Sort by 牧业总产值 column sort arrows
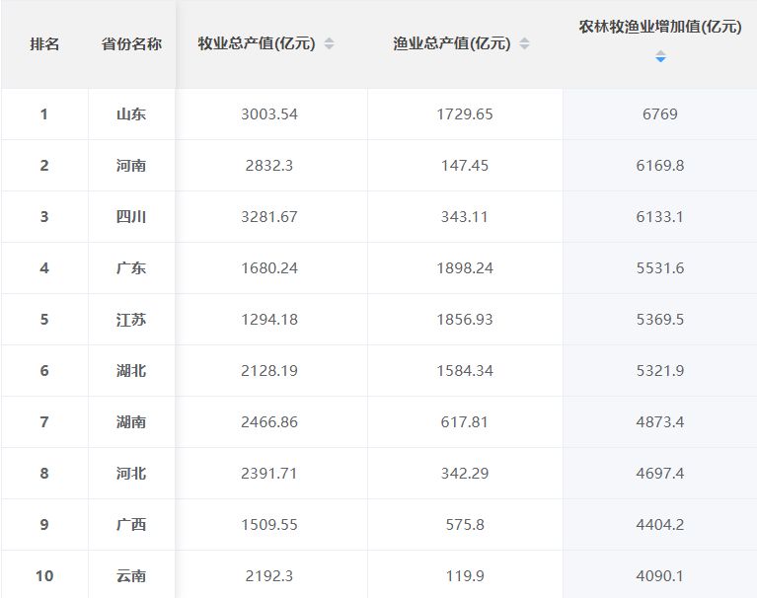Viewport: 757px width, 598px height. [329, 43]
